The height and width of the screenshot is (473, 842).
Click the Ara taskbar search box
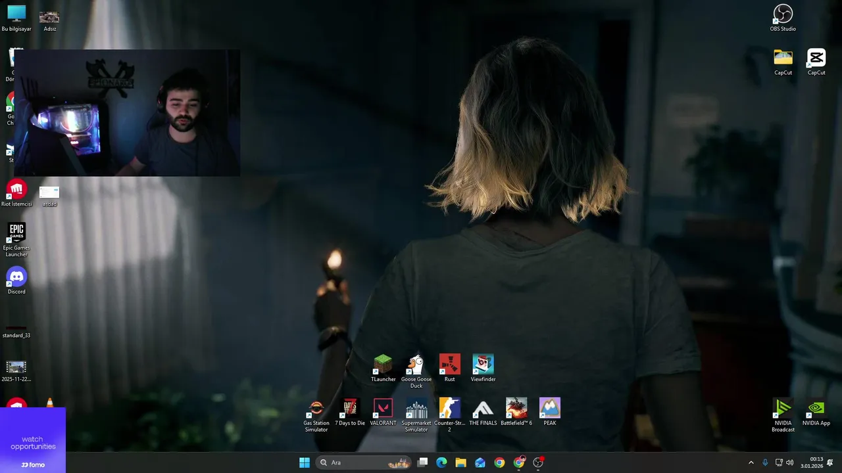(364, 462)
